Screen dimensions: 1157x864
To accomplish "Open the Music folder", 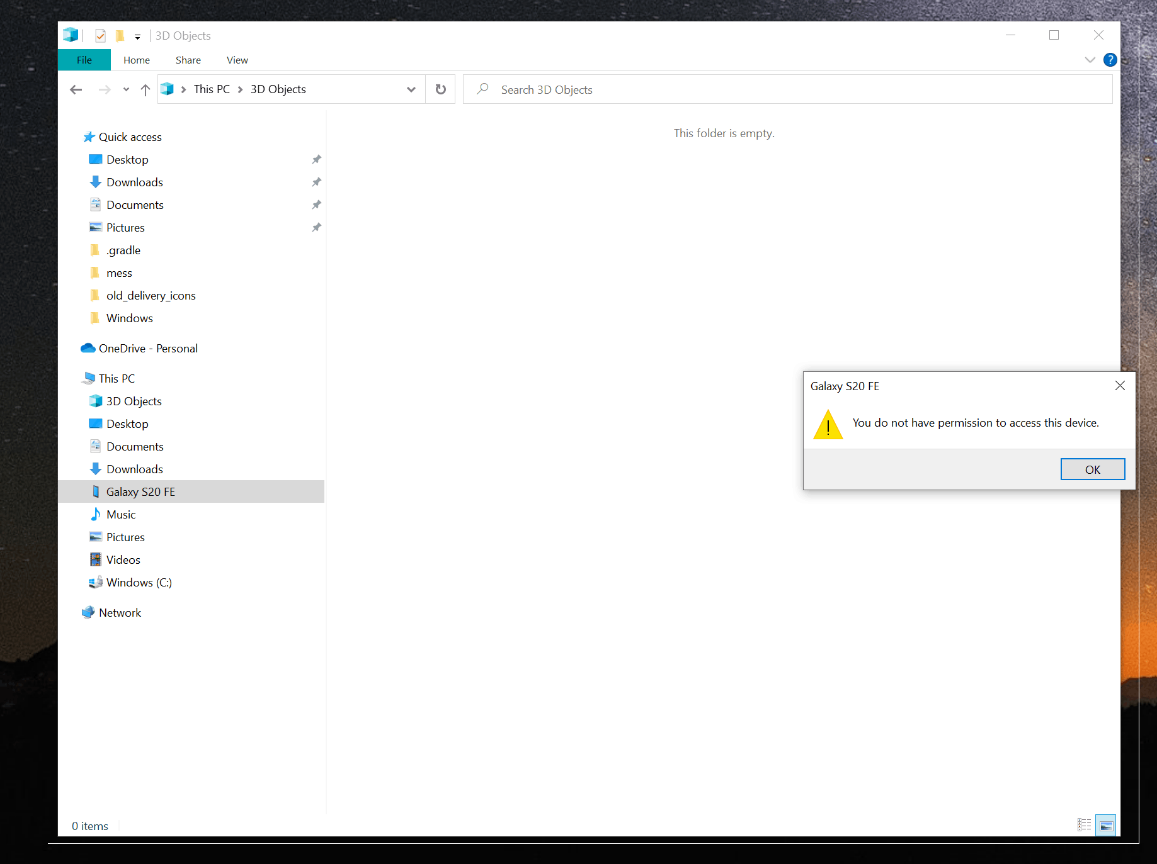I will [121, 515].
